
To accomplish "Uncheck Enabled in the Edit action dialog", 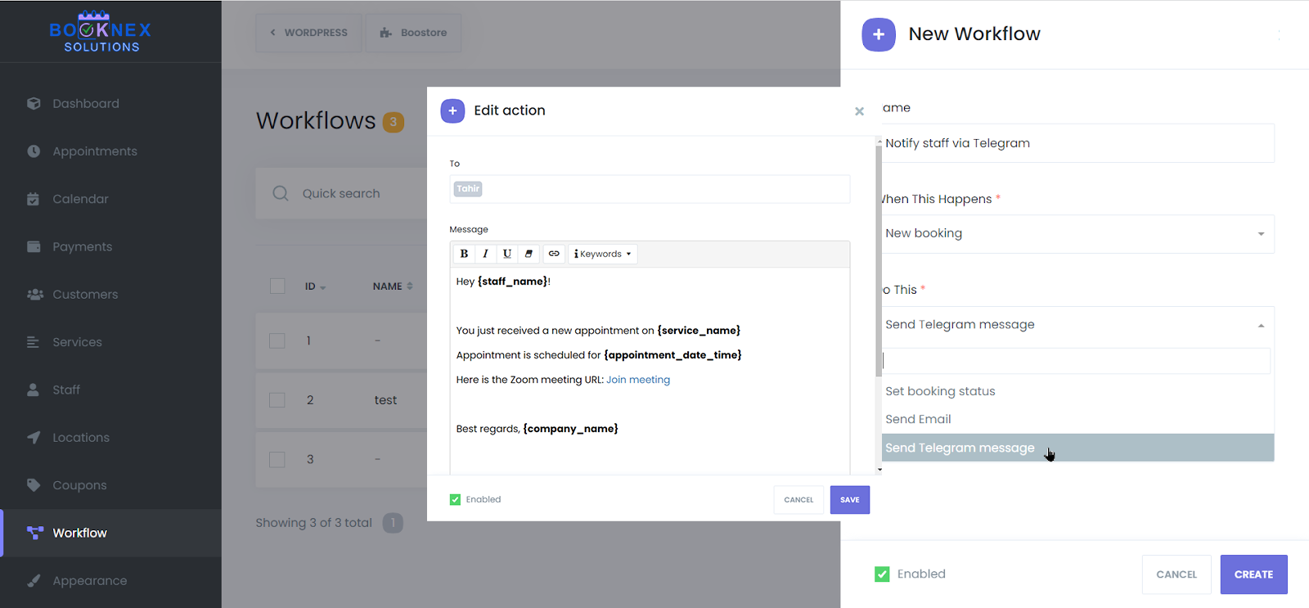I will pos(455,499).
